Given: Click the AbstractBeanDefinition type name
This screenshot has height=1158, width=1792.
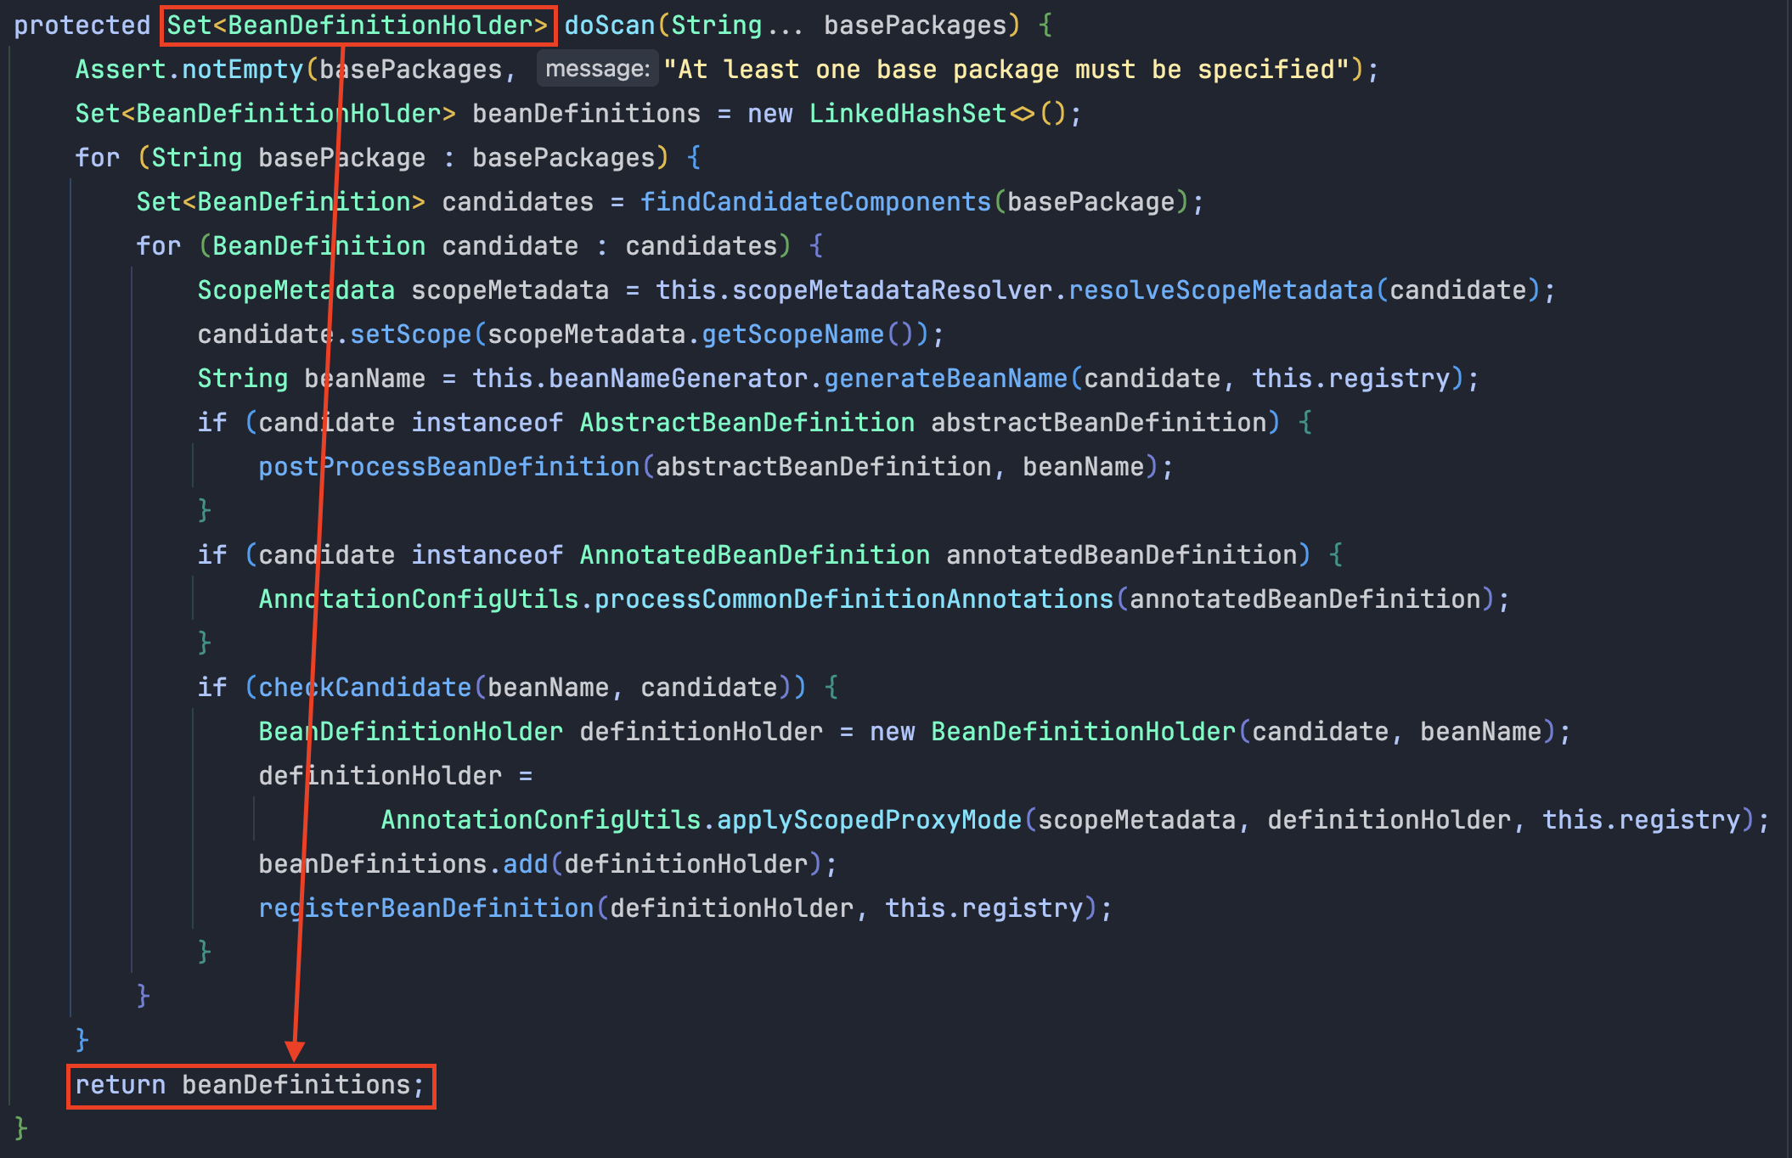Looking at the screenshot, I should click(747, 423).
